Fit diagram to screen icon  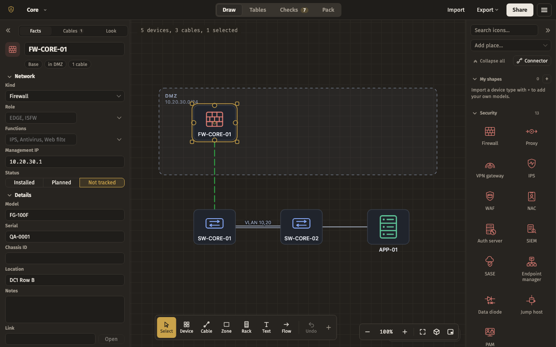click(x=423, y=332)
